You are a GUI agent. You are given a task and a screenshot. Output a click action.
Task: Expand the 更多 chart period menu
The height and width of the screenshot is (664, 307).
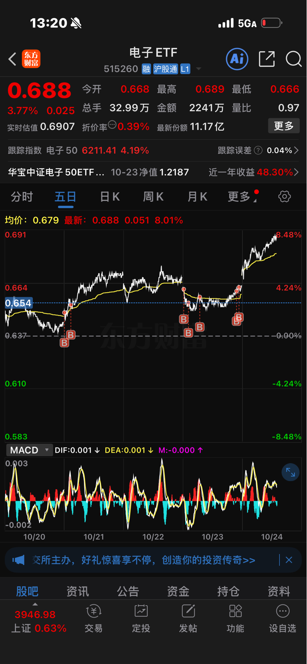(243, 196)
